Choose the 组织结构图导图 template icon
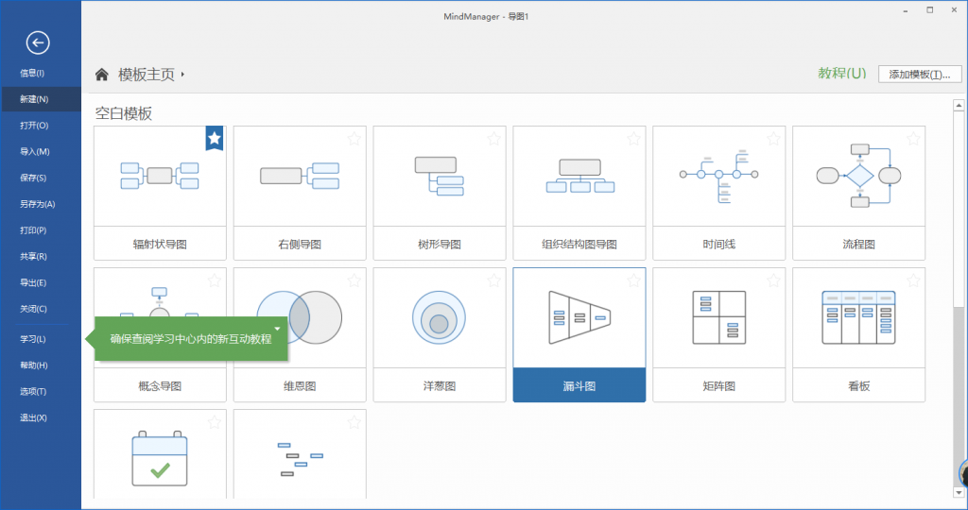Viewport: 968px width, 510px height. (x=579, y=176)
